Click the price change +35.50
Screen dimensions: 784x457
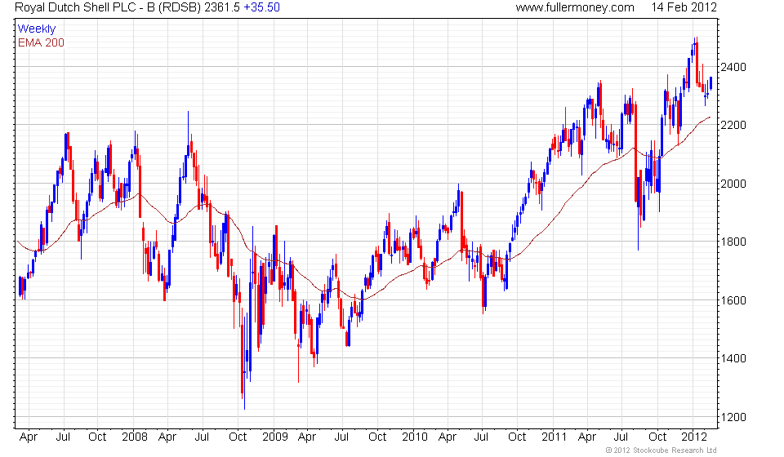click(261, 7)
